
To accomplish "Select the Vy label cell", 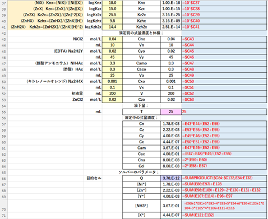I will tap(141, 57).
